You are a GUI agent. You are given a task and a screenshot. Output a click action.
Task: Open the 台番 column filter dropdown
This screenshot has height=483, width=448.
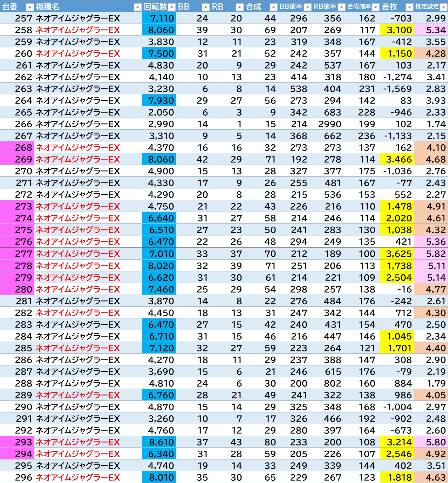tap(29, 7)
